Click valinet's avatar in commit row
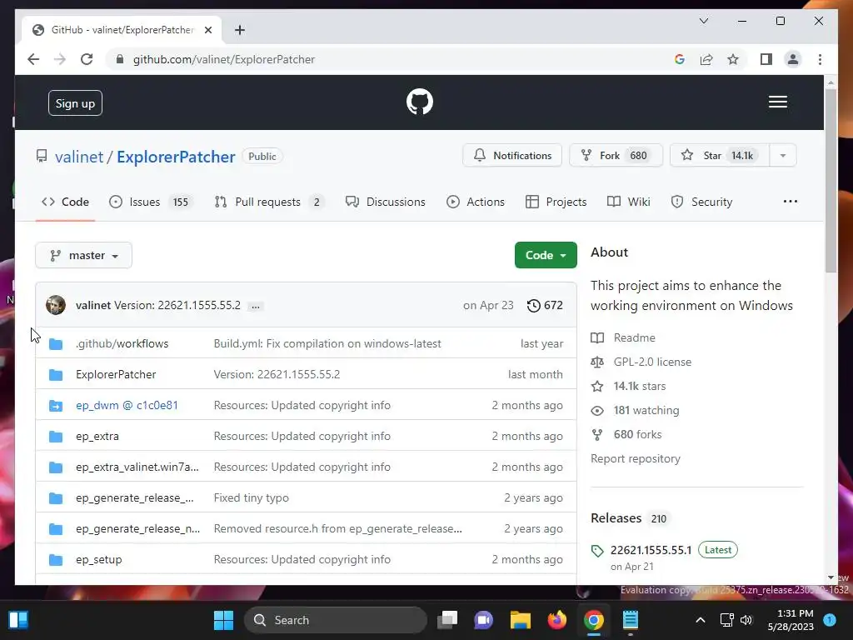853x640 pixels. [x=56, y=305]
